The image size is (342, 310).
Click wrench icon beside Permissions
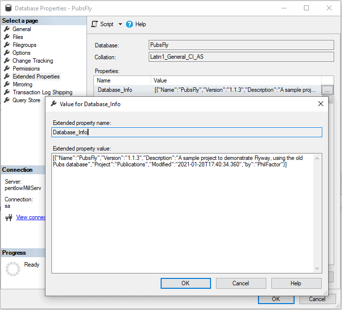click(x=7, y=68)
